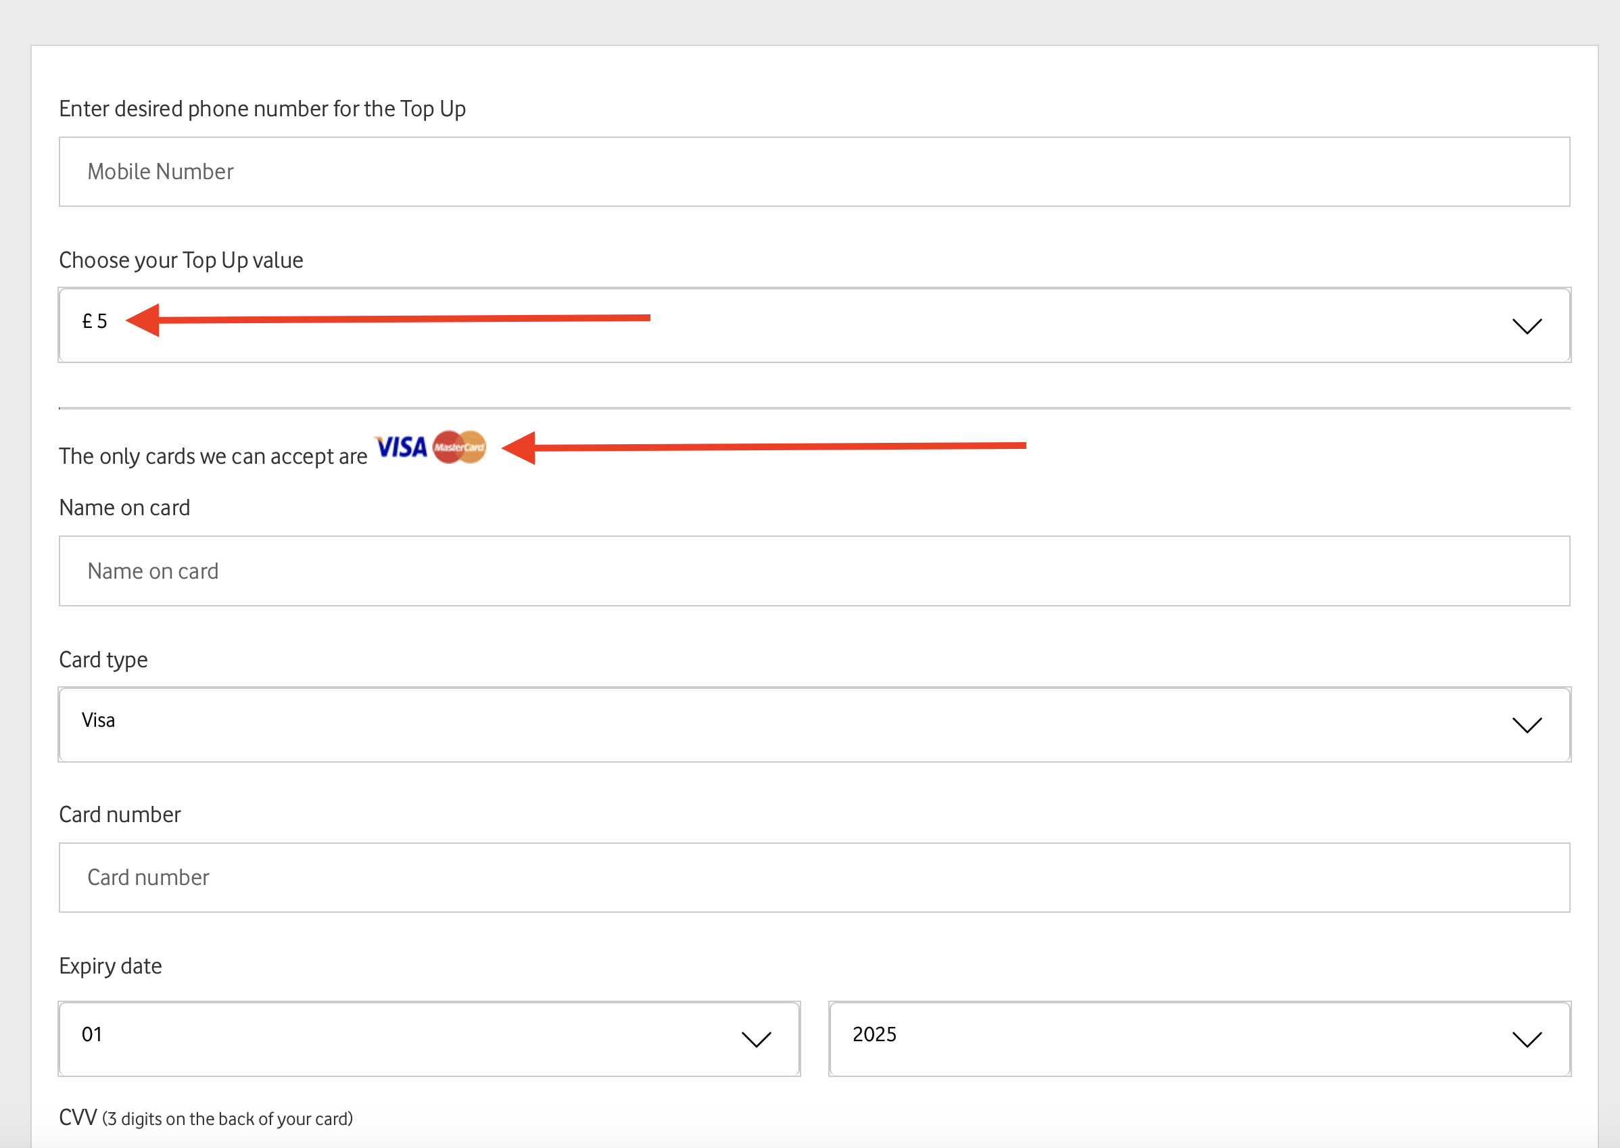
Task: Open the £ 5 Top Up value dropdown
Action: coord(813,325)
